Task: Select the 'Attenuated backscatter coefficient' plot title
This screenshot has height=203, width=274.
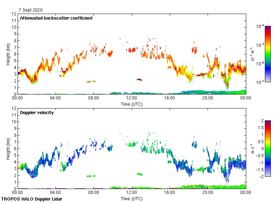Action: click(56, 18)
